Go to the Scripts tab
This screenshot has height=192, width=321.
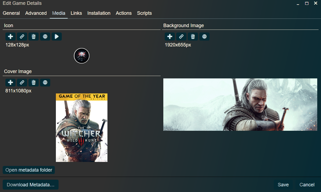144,13
